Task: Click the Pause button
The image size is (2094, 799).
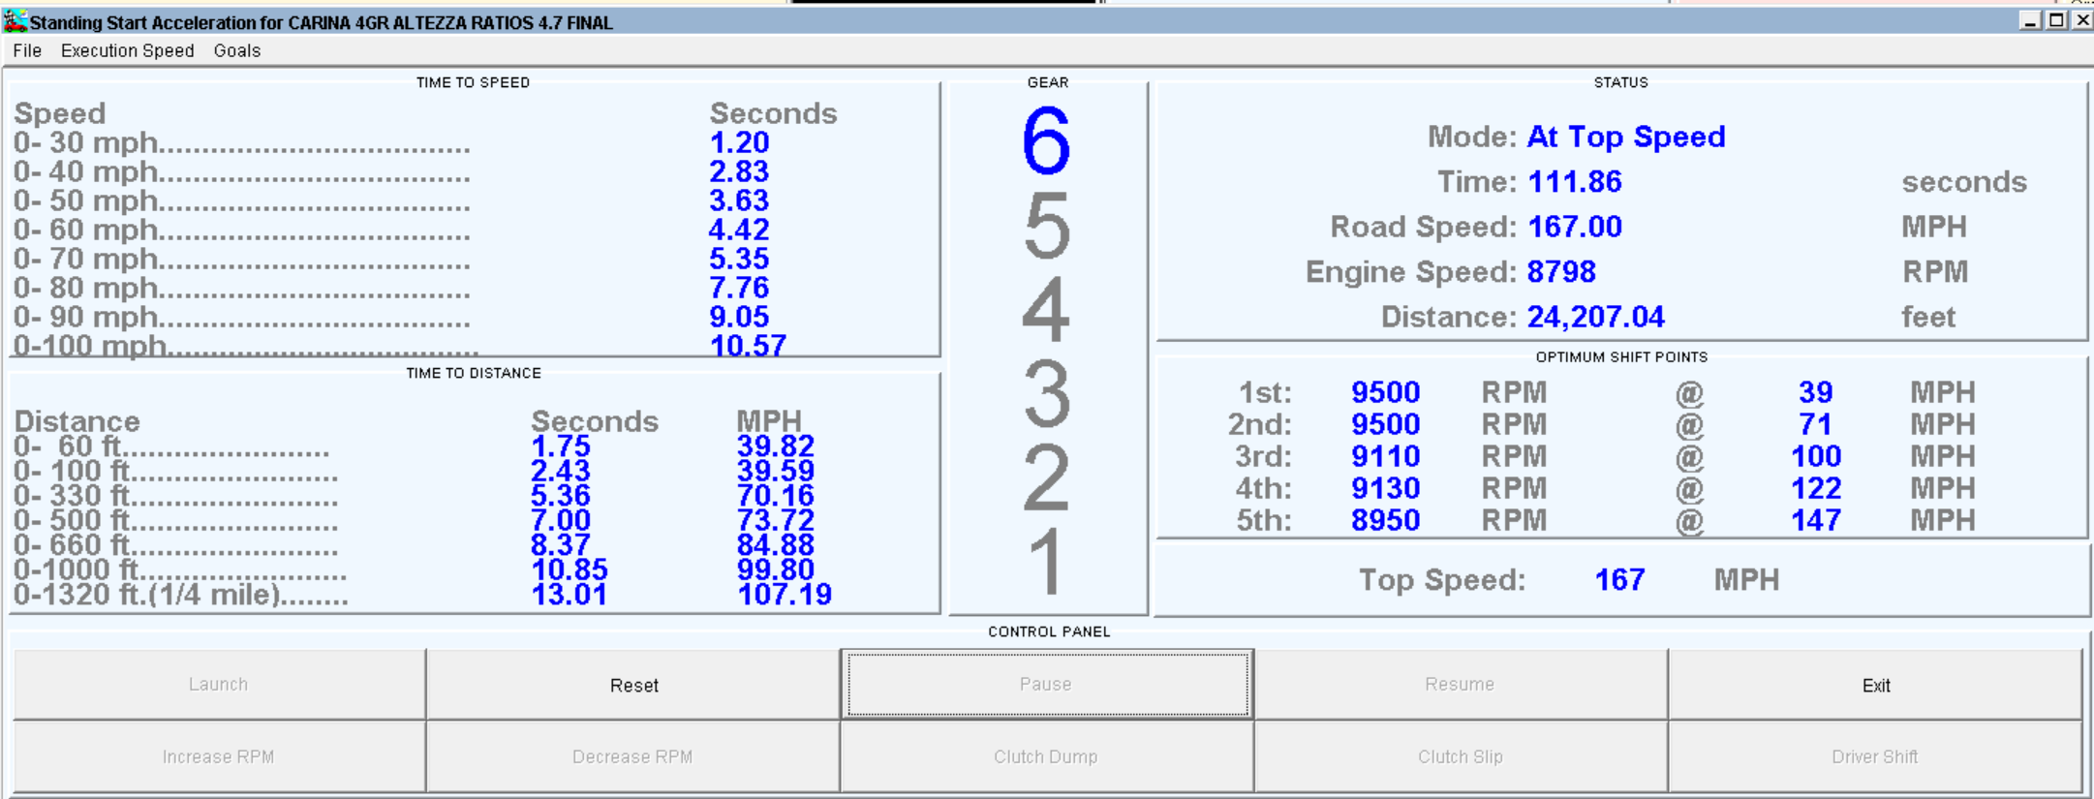Action: tap(1047, 685)
